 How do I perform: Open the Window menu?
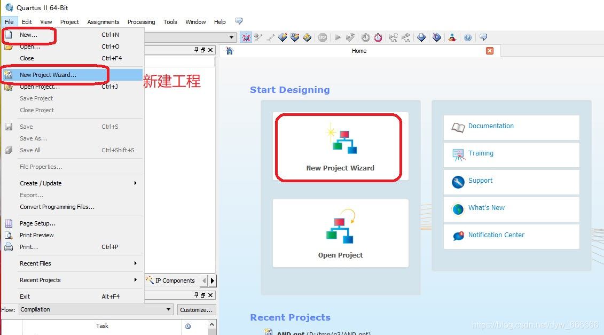coord(195,22)
